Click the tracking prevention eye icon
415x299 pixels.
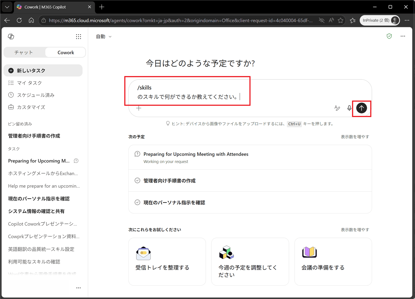point(321,20)
